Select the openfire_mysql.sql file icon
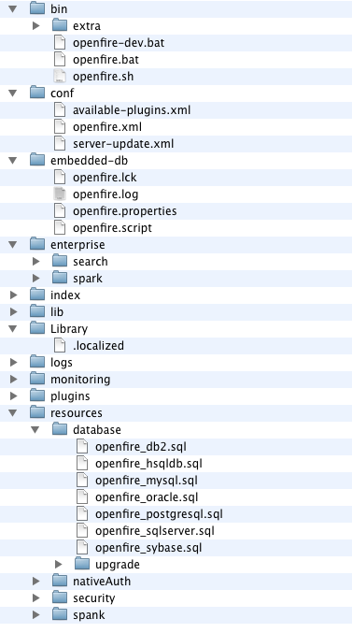Image resolution: width=352 pixels, height=633 pixels. pos(82,481)
